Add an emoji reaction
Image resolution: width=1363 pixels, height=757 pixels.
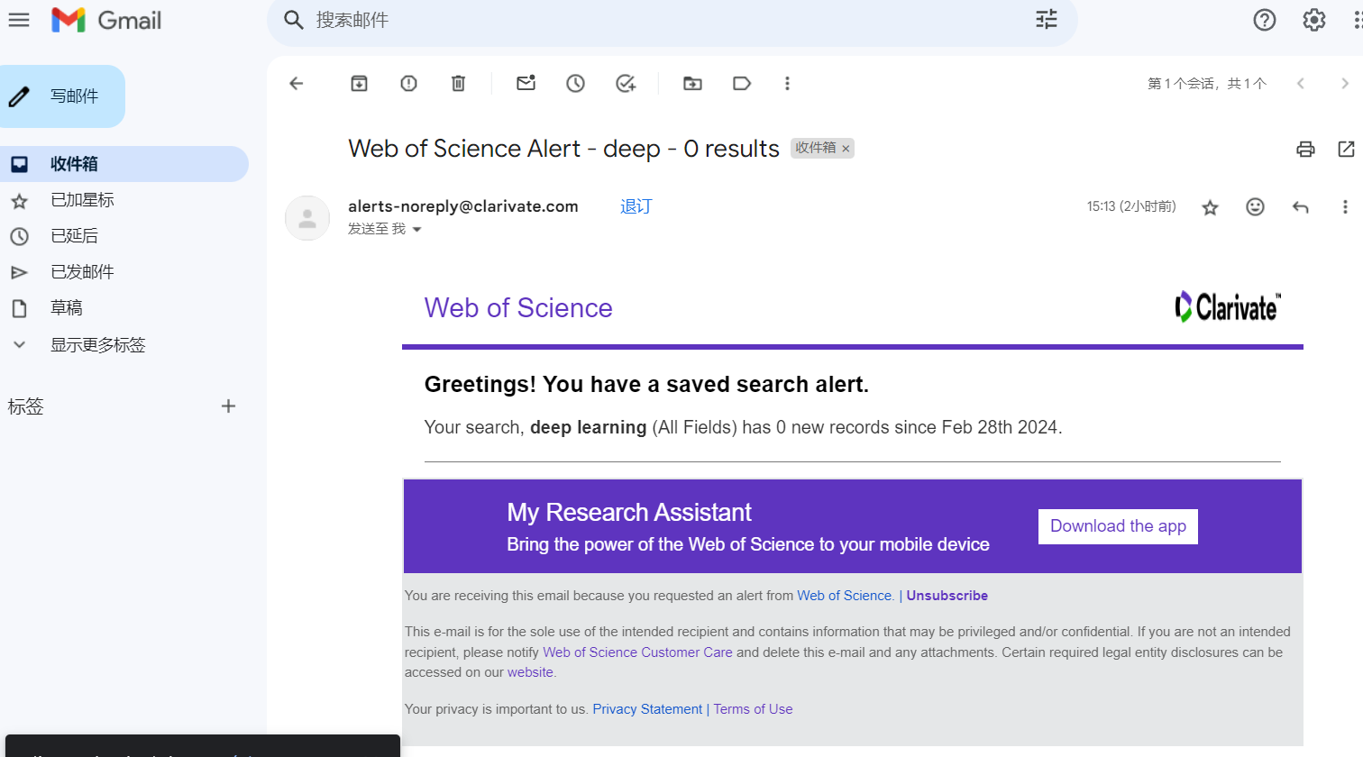pyautogui.click(x=1255, y=207)
